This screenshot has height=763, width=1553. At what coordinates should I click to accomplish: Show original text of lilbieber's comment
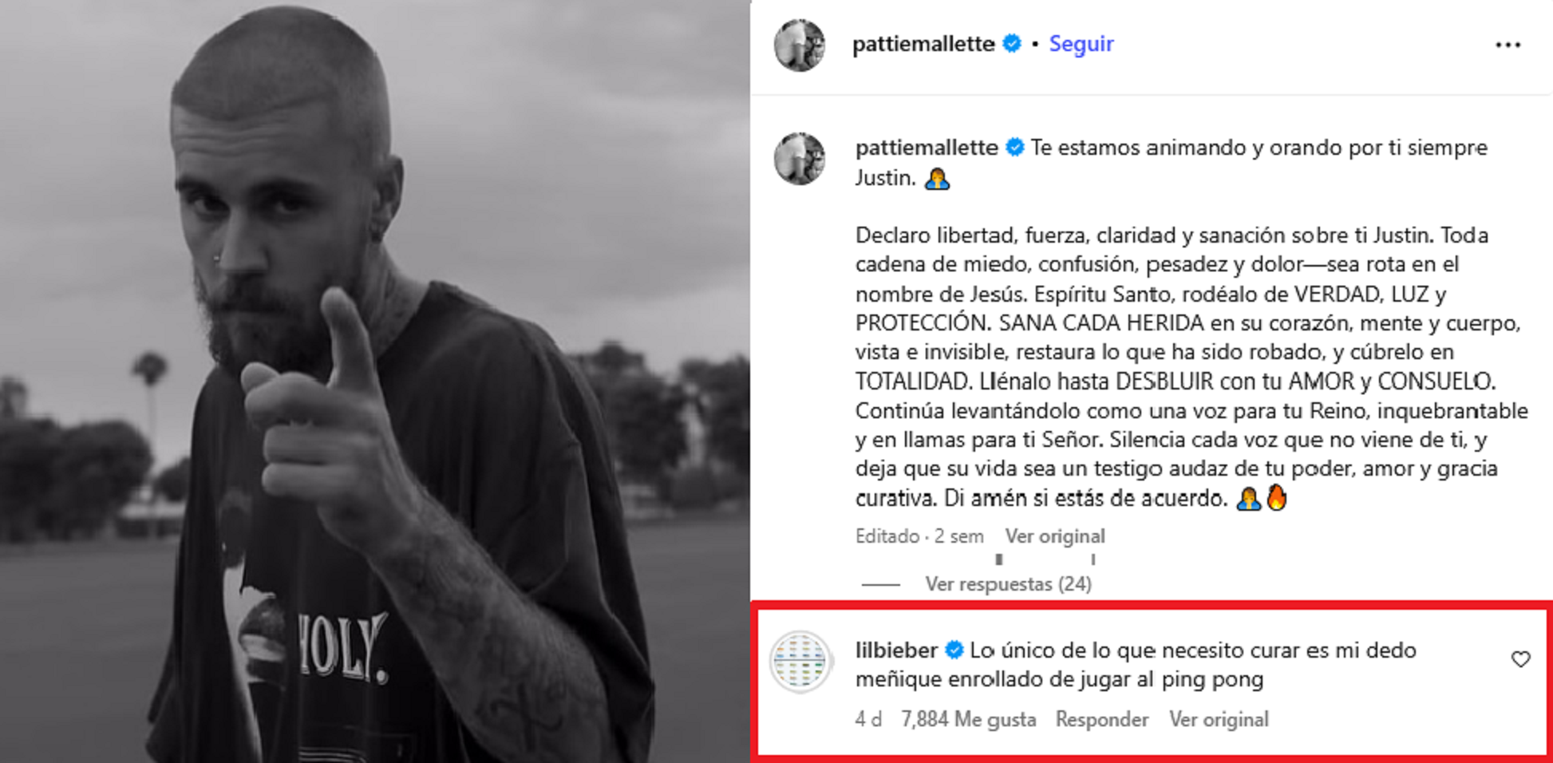(1219, 720)
